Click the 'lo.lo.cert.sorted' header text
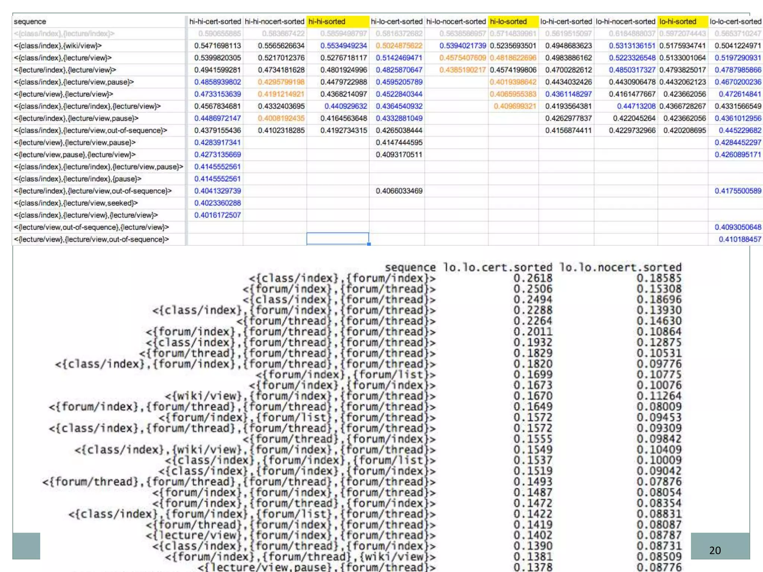Screen dimensions: 763x572 click(497, 267)
